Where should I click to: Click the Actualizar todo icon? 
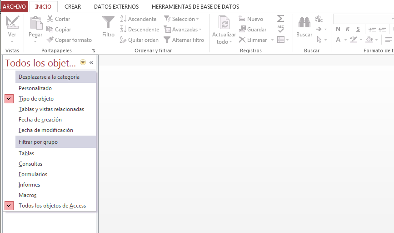[224, 23]
